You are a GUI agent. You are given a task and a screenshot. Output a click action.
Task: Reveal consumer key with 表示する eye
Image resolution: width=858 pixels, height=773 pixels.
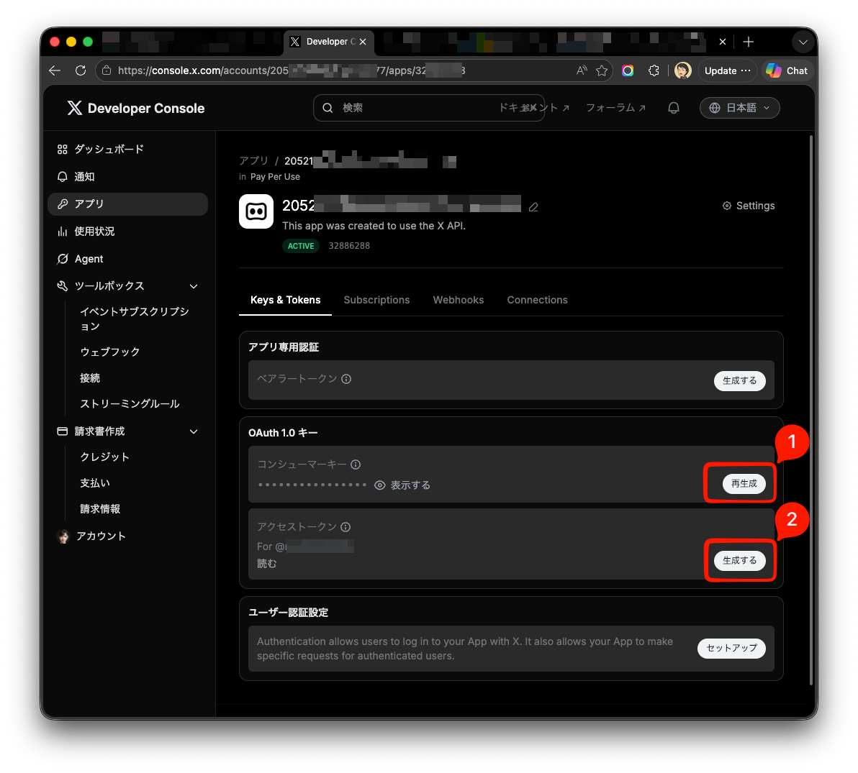click(402, 485)
